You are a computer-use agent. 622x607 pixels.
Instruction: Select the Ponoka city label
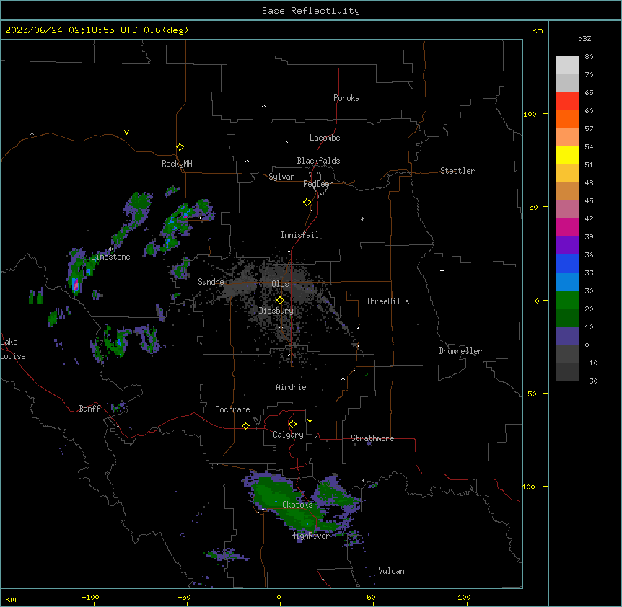pos(346,98)
